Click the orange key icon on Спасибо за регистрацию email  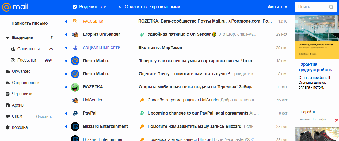pos(142,100)
